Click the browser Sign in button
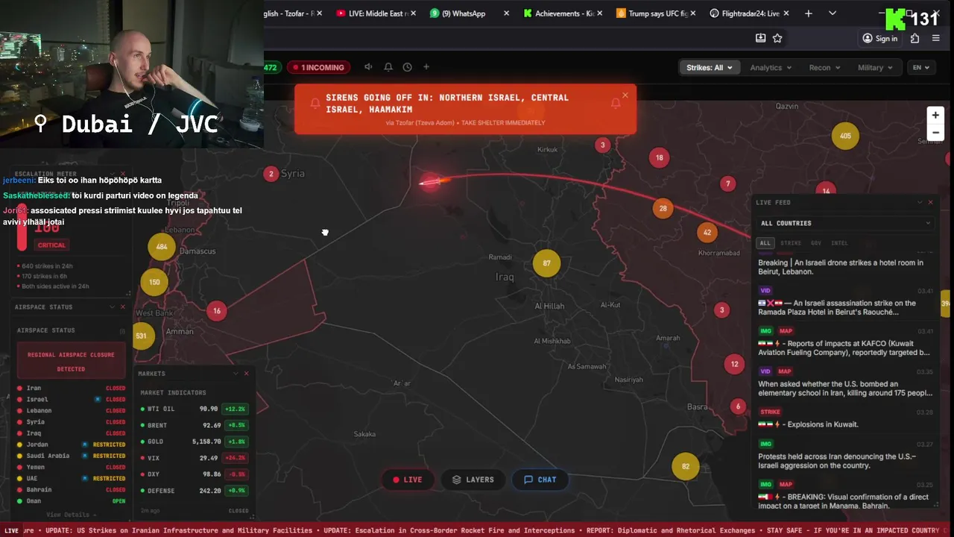This screenshot has width=954, height=537. (x=879, y=38)
